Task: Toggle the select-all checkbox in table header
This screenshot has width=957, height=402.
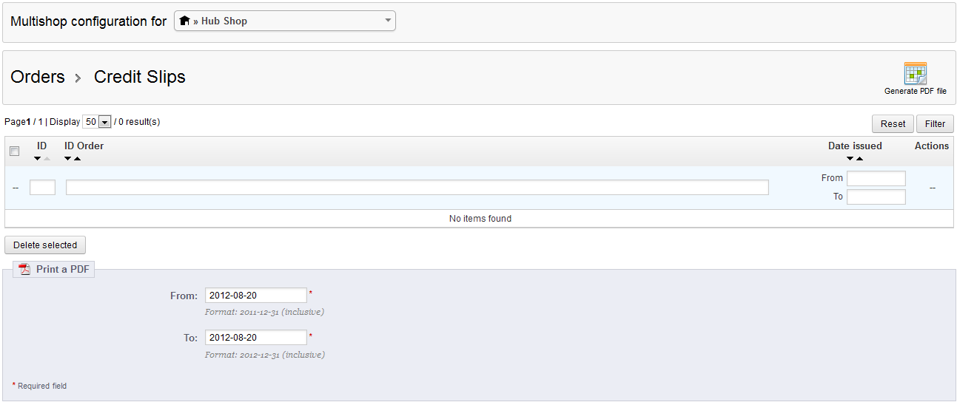Action: pos(14,151)
